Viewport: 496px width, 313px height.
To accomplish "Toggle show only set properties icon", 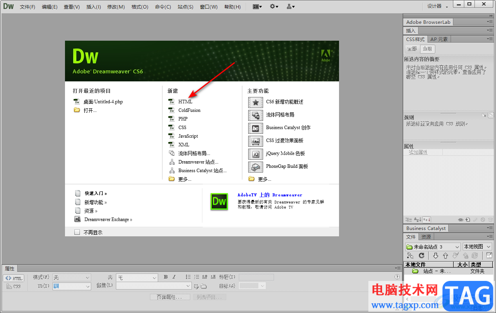I will pos(427,220).
